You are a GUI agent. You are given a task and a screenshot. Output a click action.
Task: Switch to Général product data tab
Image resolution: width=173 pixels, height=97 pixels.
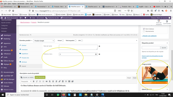24,46
